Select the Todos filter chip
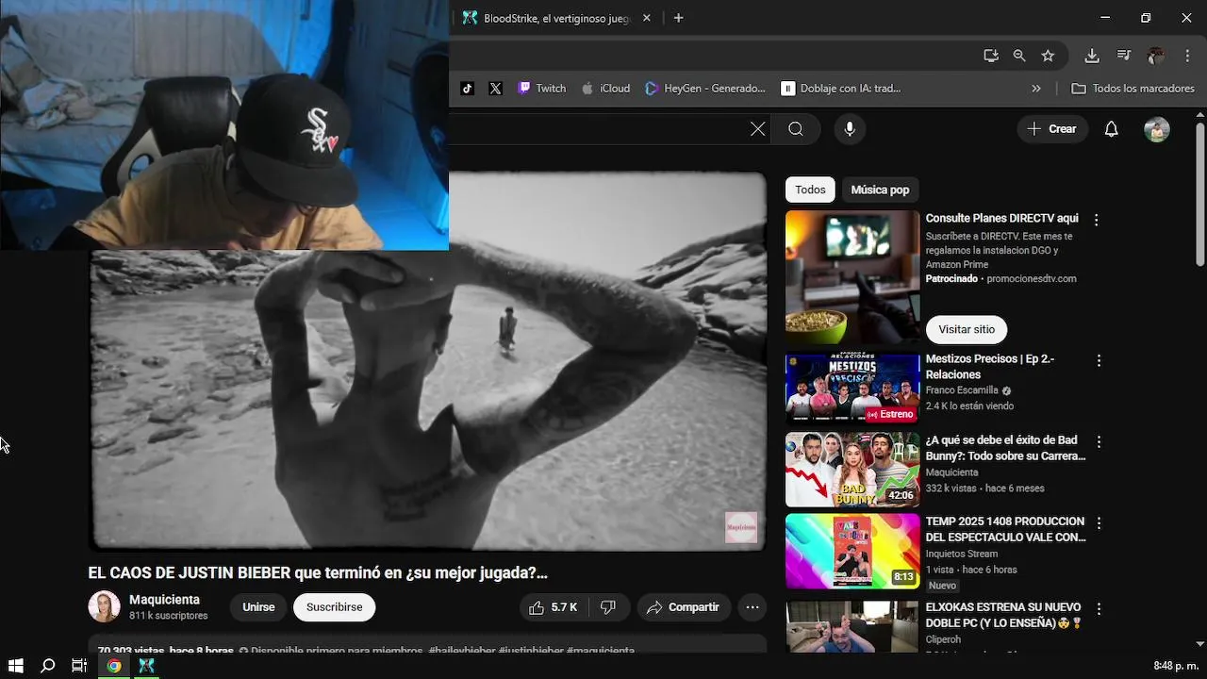 coord(810,190)
